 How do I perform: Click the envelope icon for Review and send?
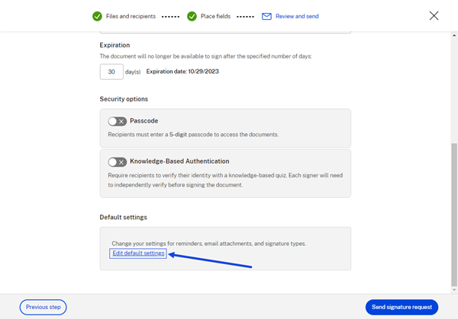pos(266,16)
